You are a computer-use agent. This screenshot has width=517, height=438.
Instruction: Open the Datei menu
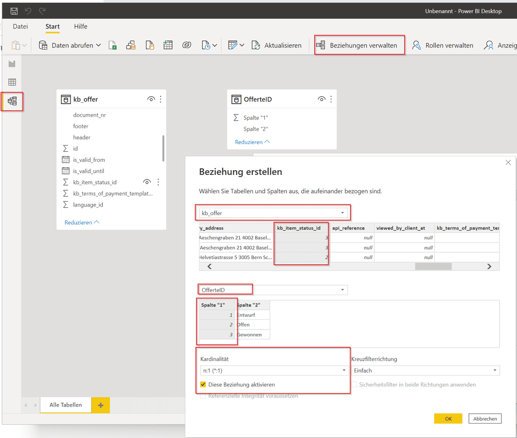20,26
